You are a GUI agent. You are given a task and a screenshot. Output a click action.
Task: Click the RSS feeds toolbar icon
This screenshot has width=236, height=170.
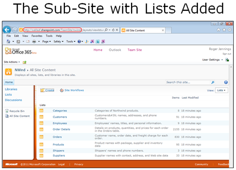[18, 42]
